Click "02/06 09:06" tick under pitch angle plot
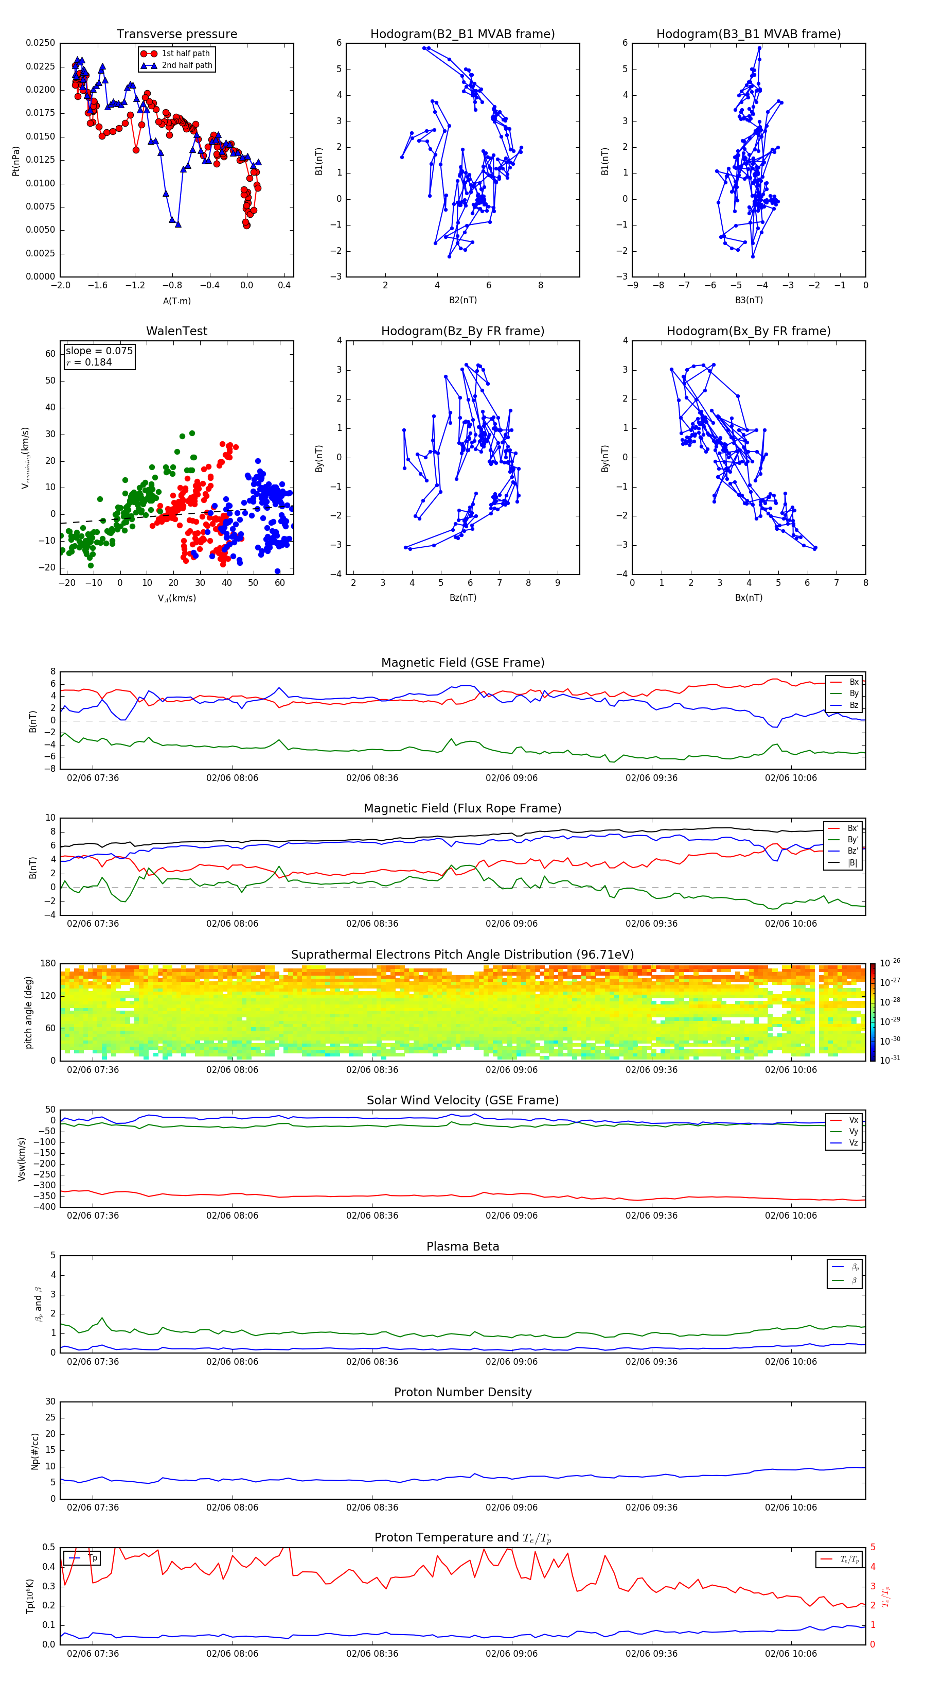926x1699 pixels. (x=511, y=1070)
